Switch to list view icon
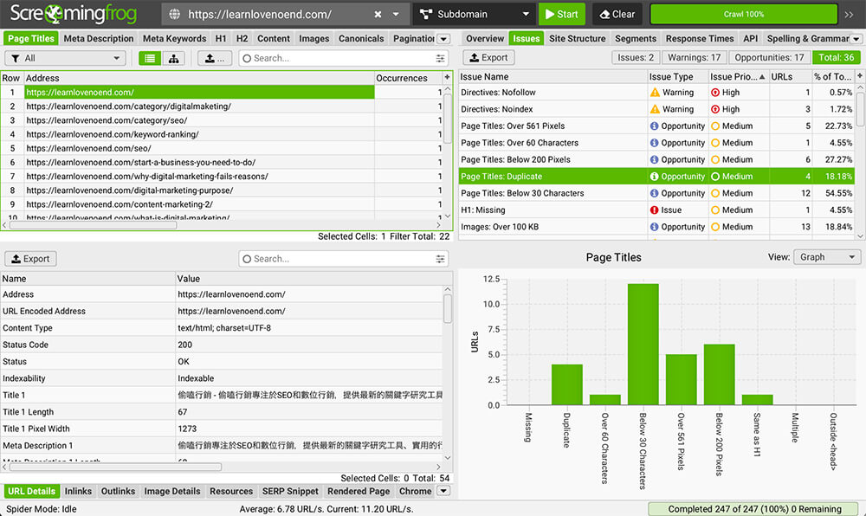 tap(150, 59)
